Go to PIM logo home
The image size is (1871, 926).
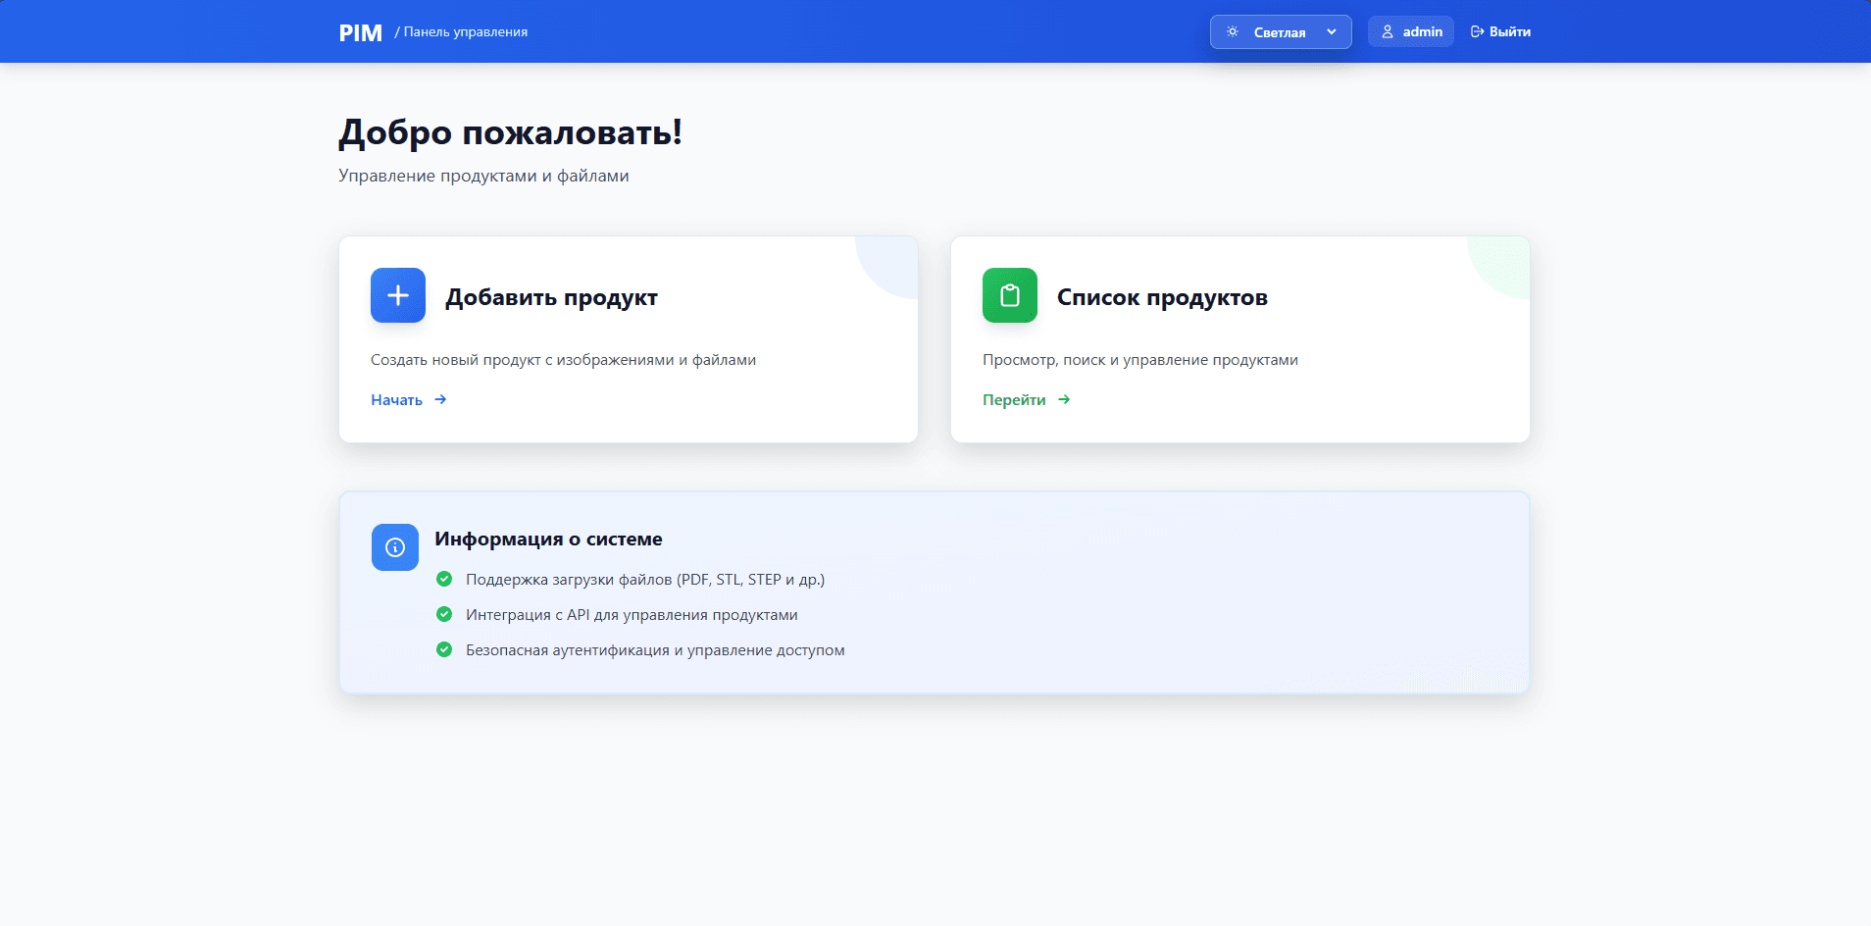pos(360,32)
